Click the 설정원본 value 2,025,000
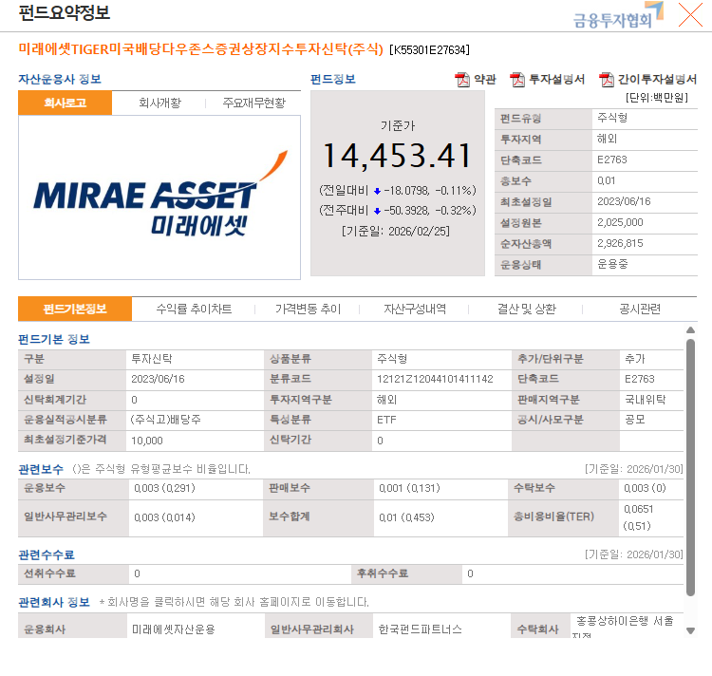The width and height of the screenshot is (712, 676). 620,222
